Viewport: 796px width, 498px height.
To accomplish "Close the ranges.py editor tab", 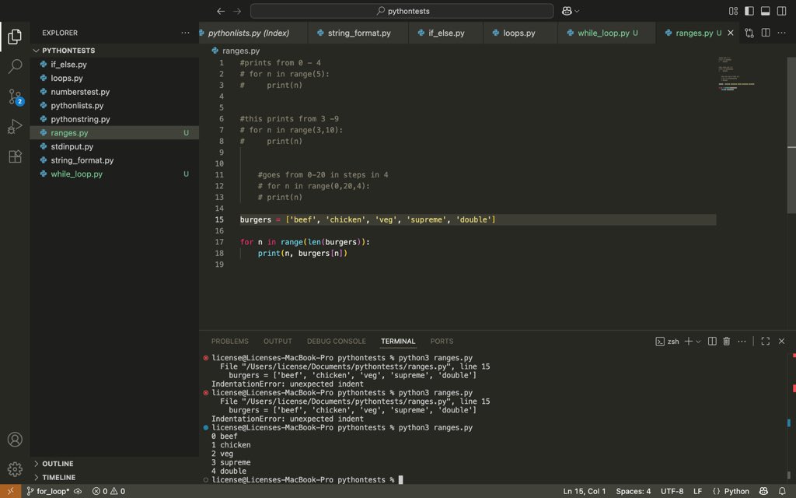I will [x=731, y=33].
